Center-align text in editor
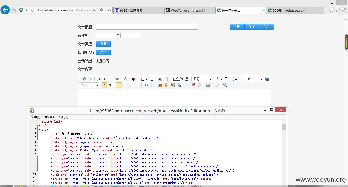Screen dimensions: 348x187 coord(125,85)
